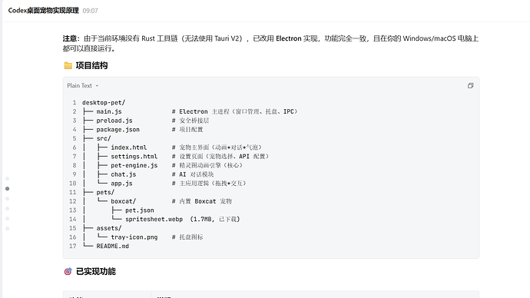
Task: Click the target icon beside 已实现功能
Action: [x=68, y=272]
